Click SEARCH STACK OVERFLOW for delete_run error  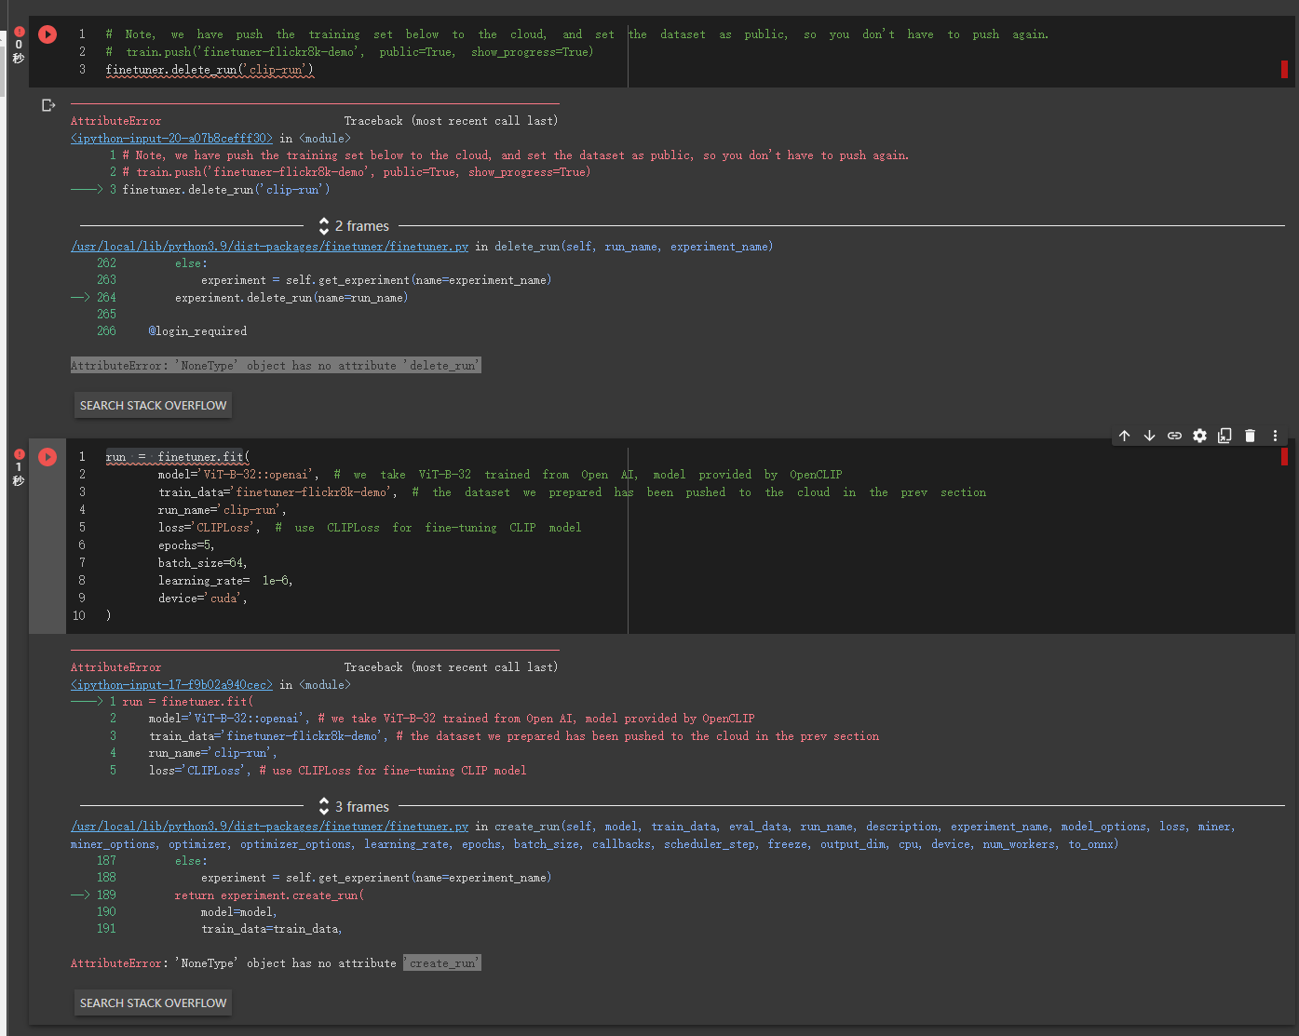pyautogui.click(x=152, y=405)
